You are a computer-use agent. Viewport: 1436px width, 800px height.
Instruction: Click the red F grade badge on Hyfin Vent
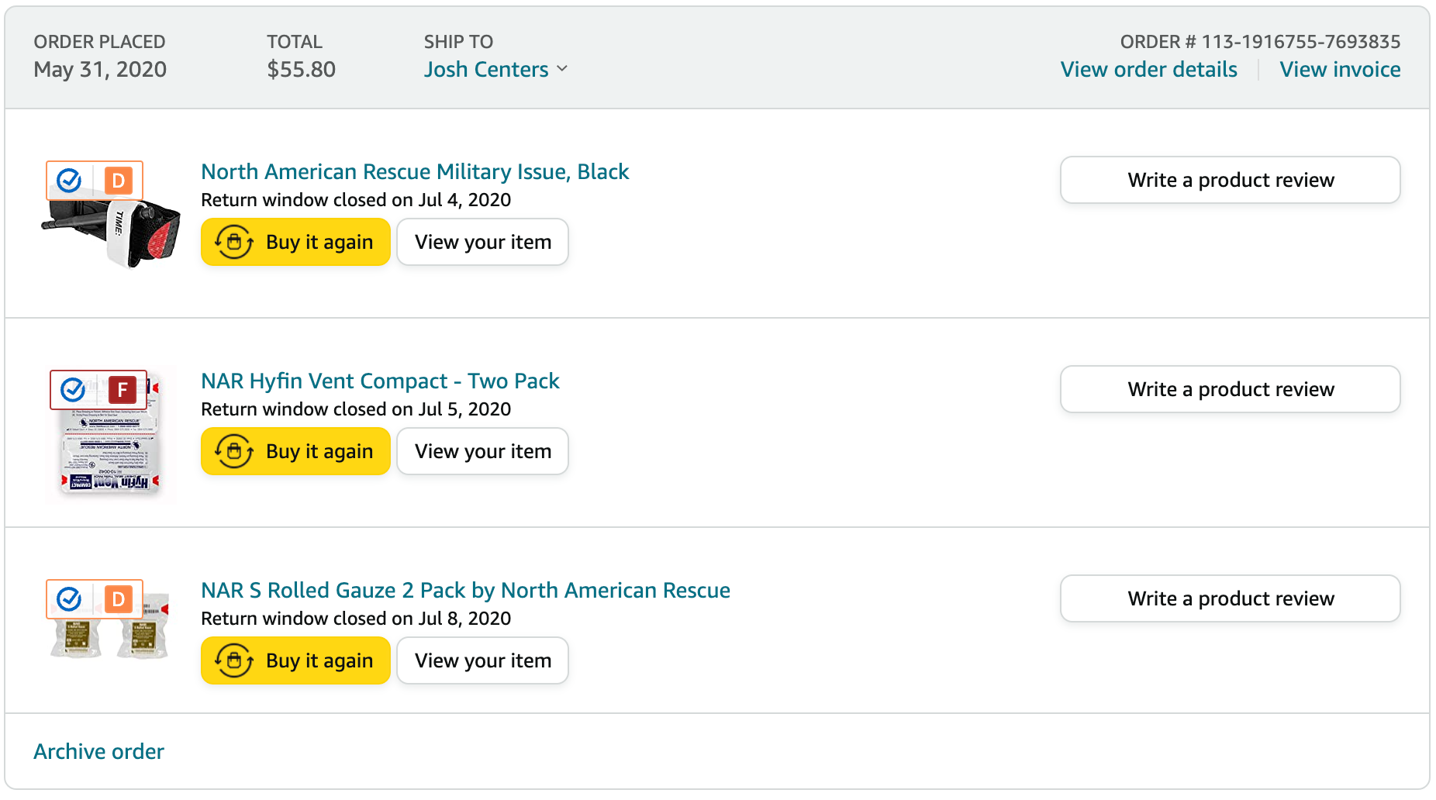pyautogui.click(x=123, y=389)
